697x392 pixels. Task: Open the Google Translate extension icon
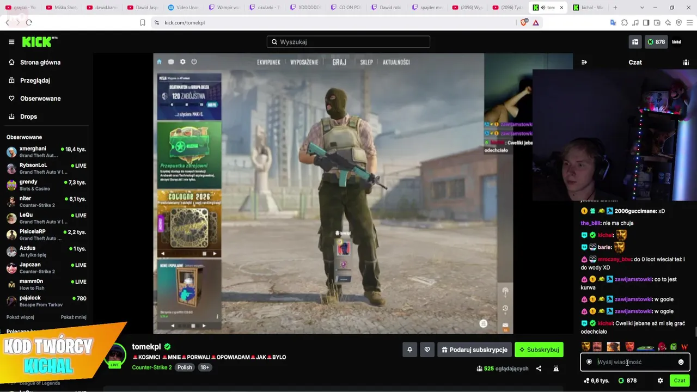pyautogui.click(x=613, y=22)
